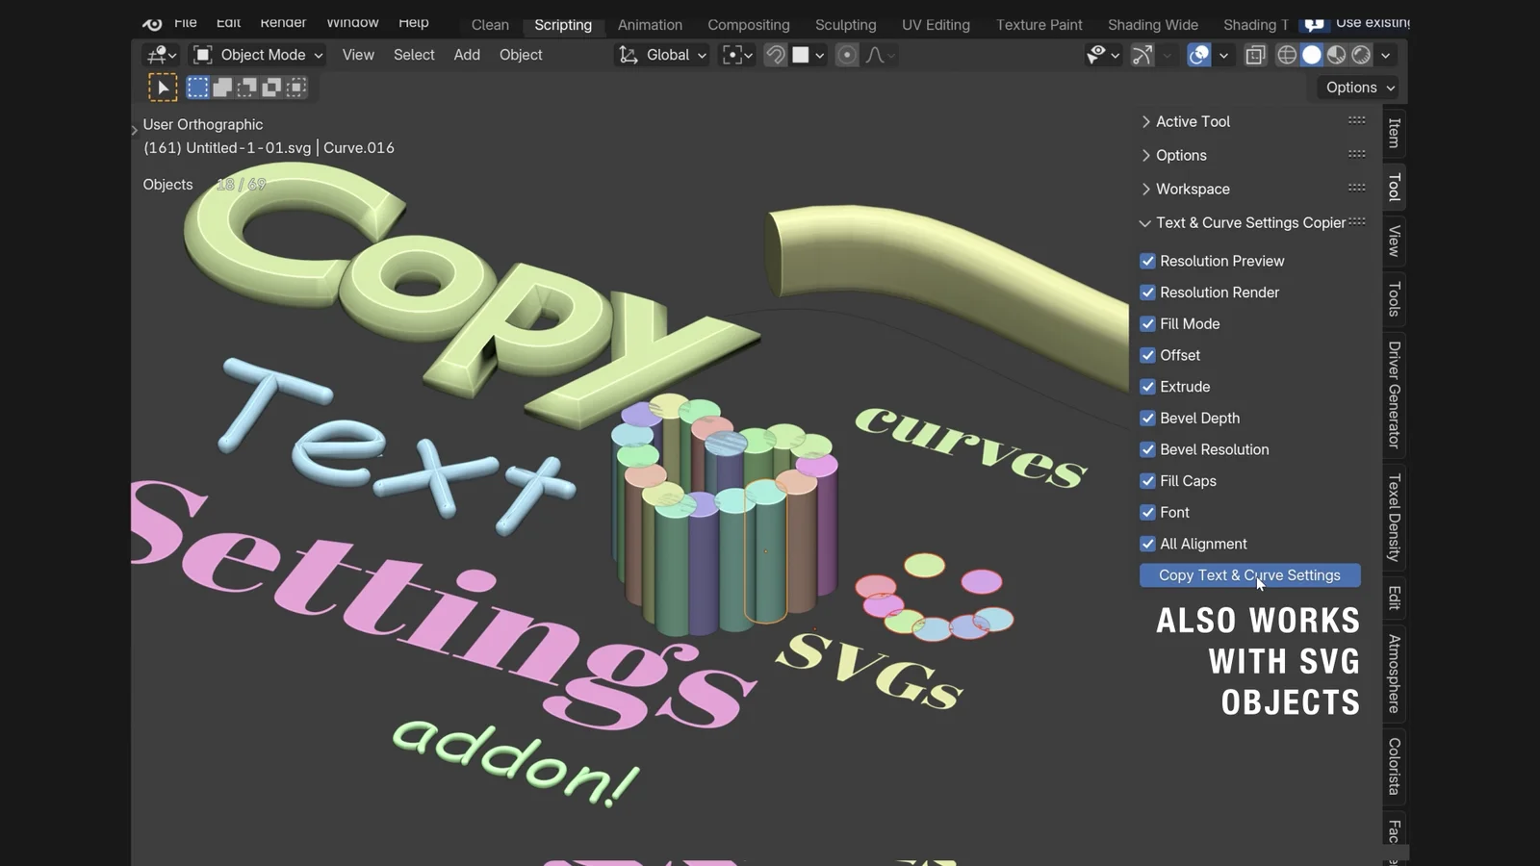Switch viewport shading to Wireframe mode
Viewport: 1540px width, 866px height.
[1287, 55]
